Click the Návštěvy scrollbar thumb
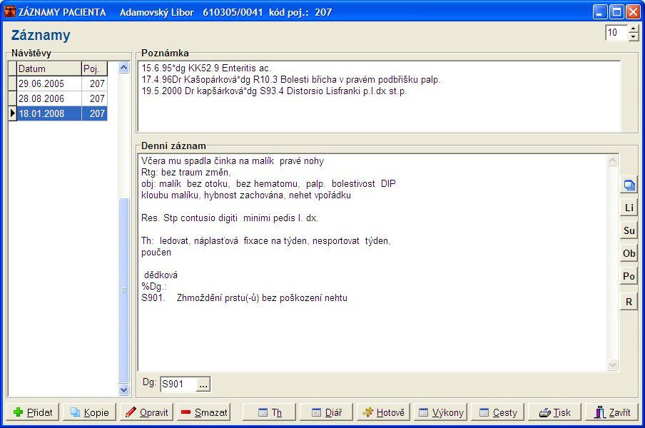Image resolution: width=645 pixels, height=428 pixels. pos(124,290)
